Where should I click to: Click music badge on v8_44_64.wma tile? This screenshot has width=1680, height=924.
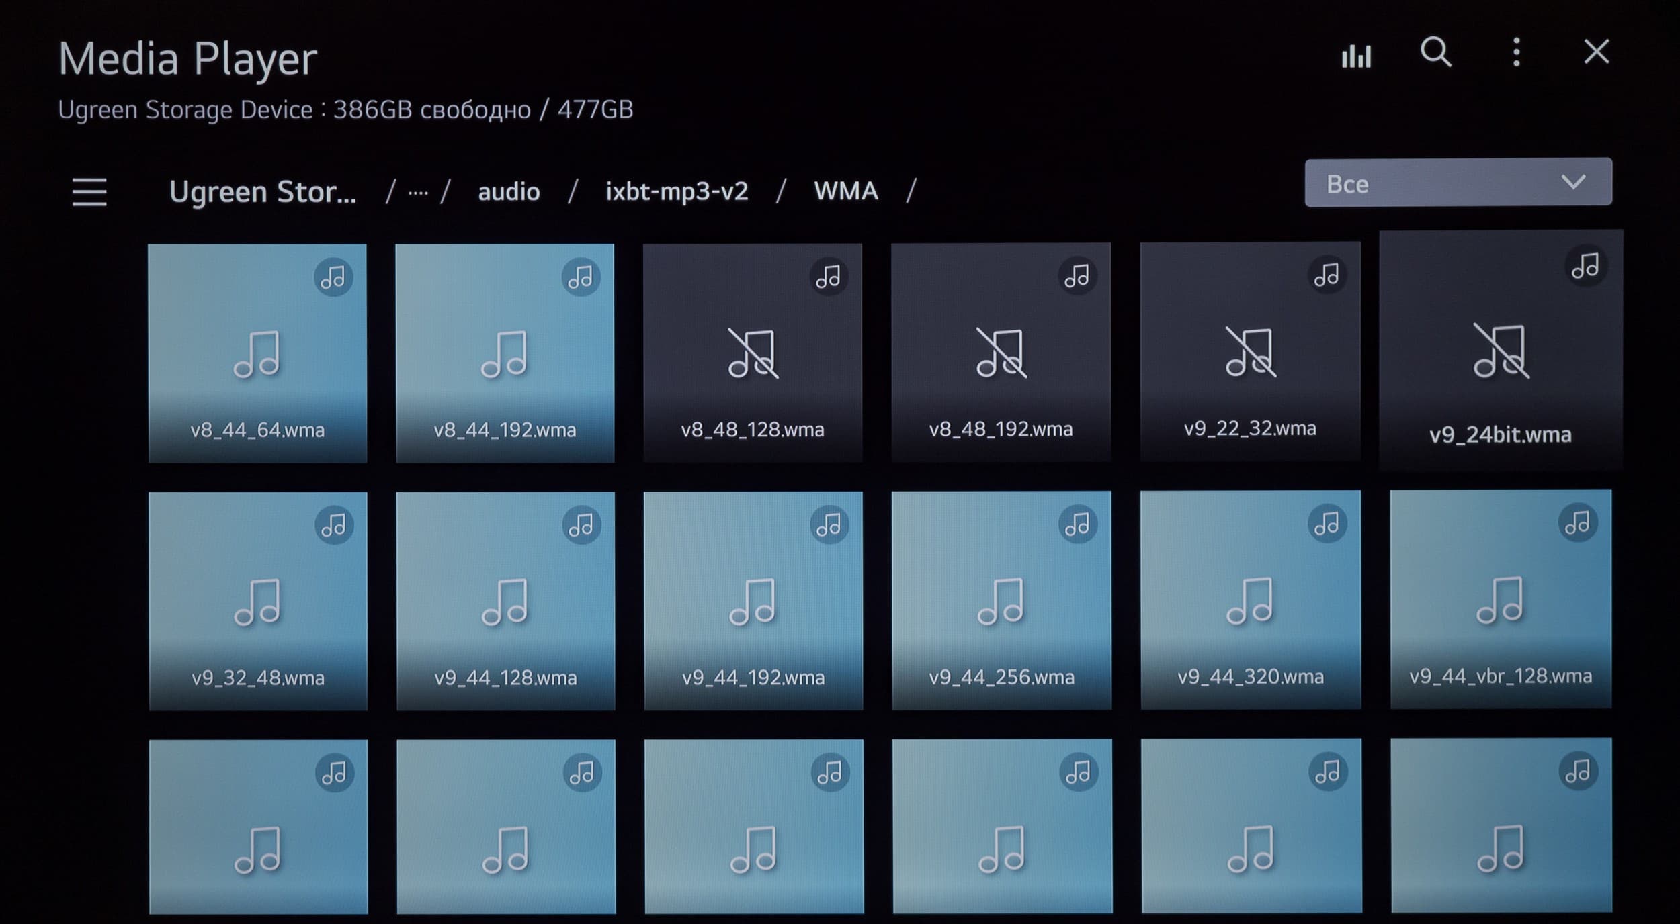coord(333,277)
